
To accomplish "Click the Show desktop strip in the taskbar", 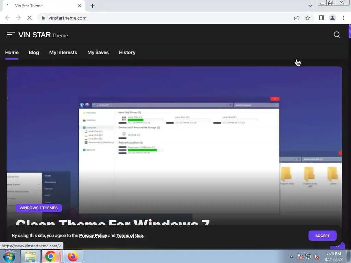I will point(349,256).
